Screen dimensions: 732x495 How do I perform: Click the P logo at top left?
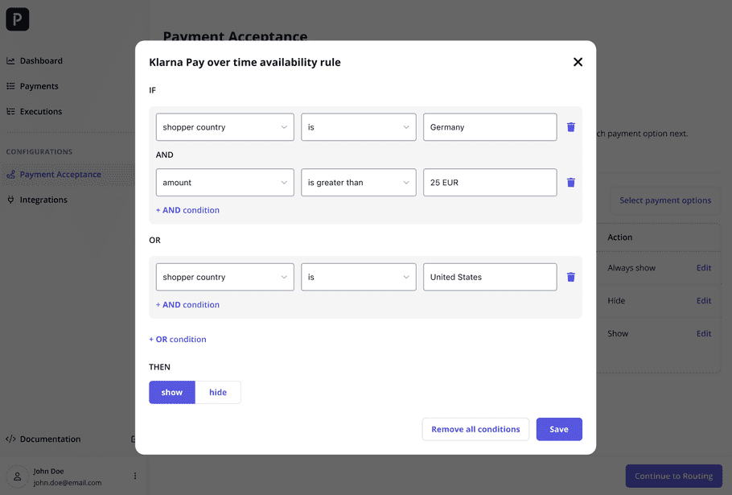click(x=17, y=19)
